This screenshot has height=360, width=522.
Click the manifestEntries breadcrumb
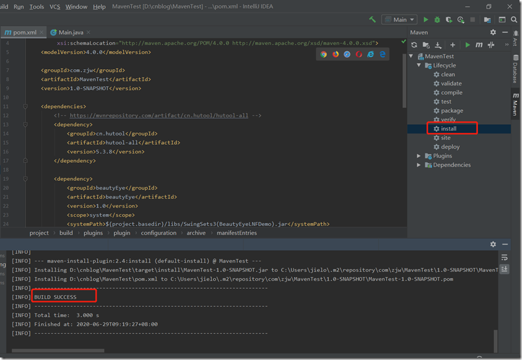click(237, 233)
